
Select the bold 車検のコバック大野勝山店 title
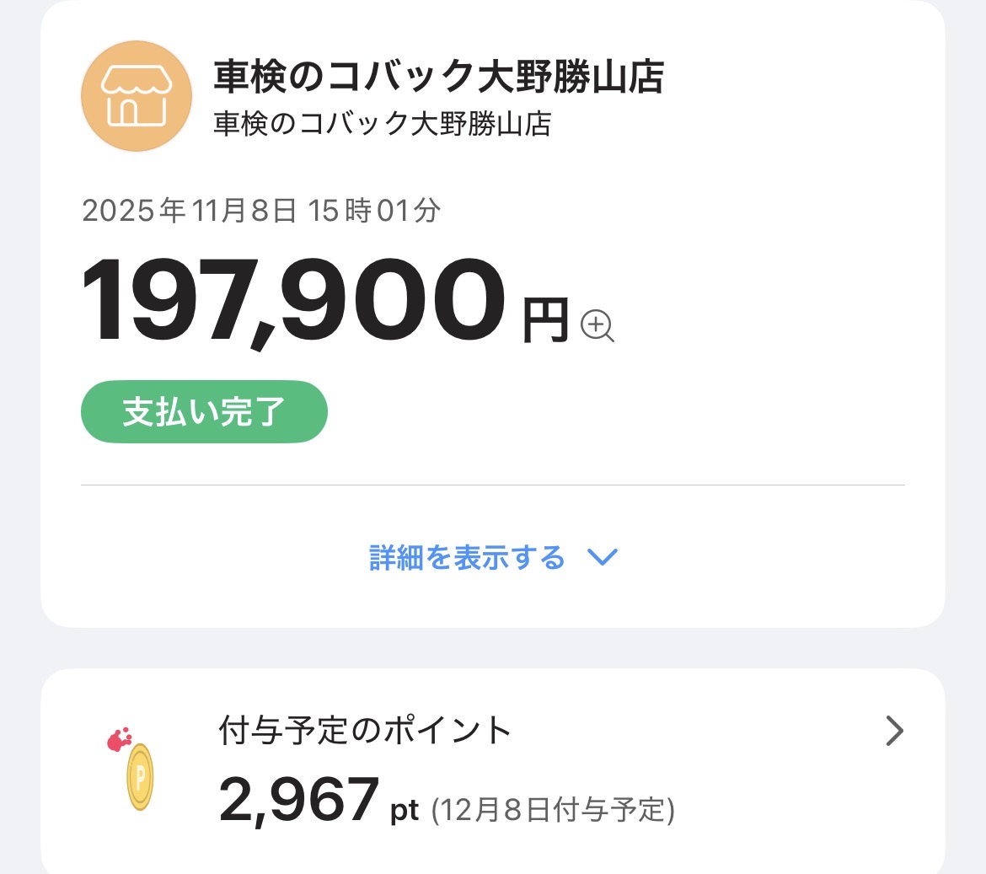pos(438,78)
